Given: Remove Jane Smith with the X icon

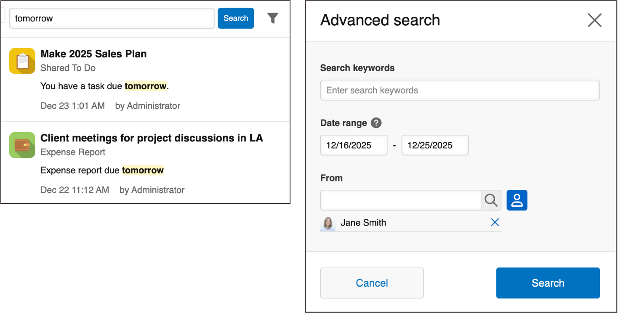Looking at the screenshot, I should click(x=495, y=222).
